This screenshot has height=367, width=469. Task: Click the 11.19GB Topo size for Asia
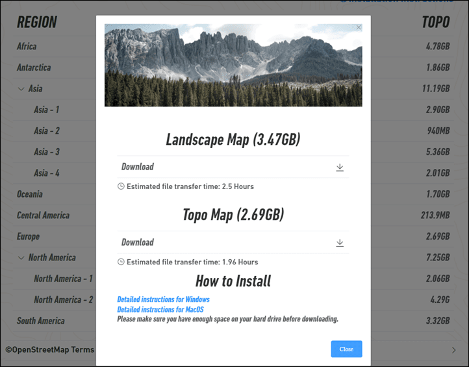436,88
